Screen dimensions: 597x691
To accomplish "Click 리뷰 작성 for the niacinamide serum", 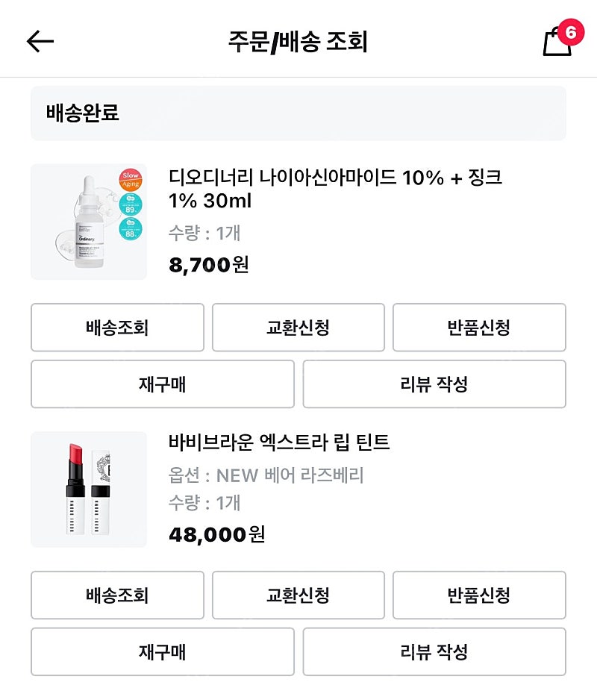I will (434, 384).
